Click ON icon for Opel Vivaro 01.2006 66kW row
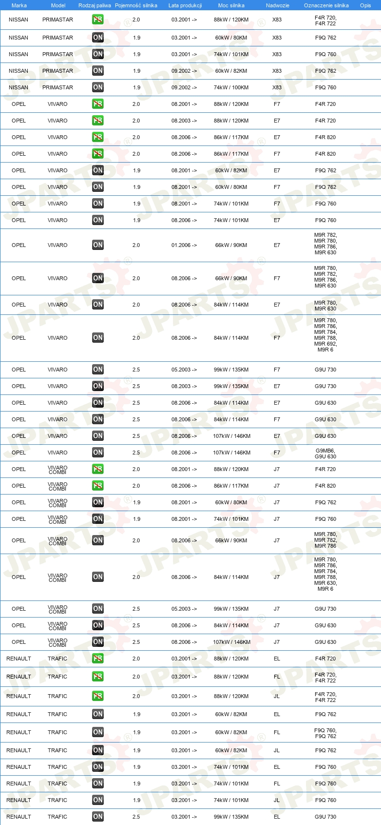 (x=98, y=245)
